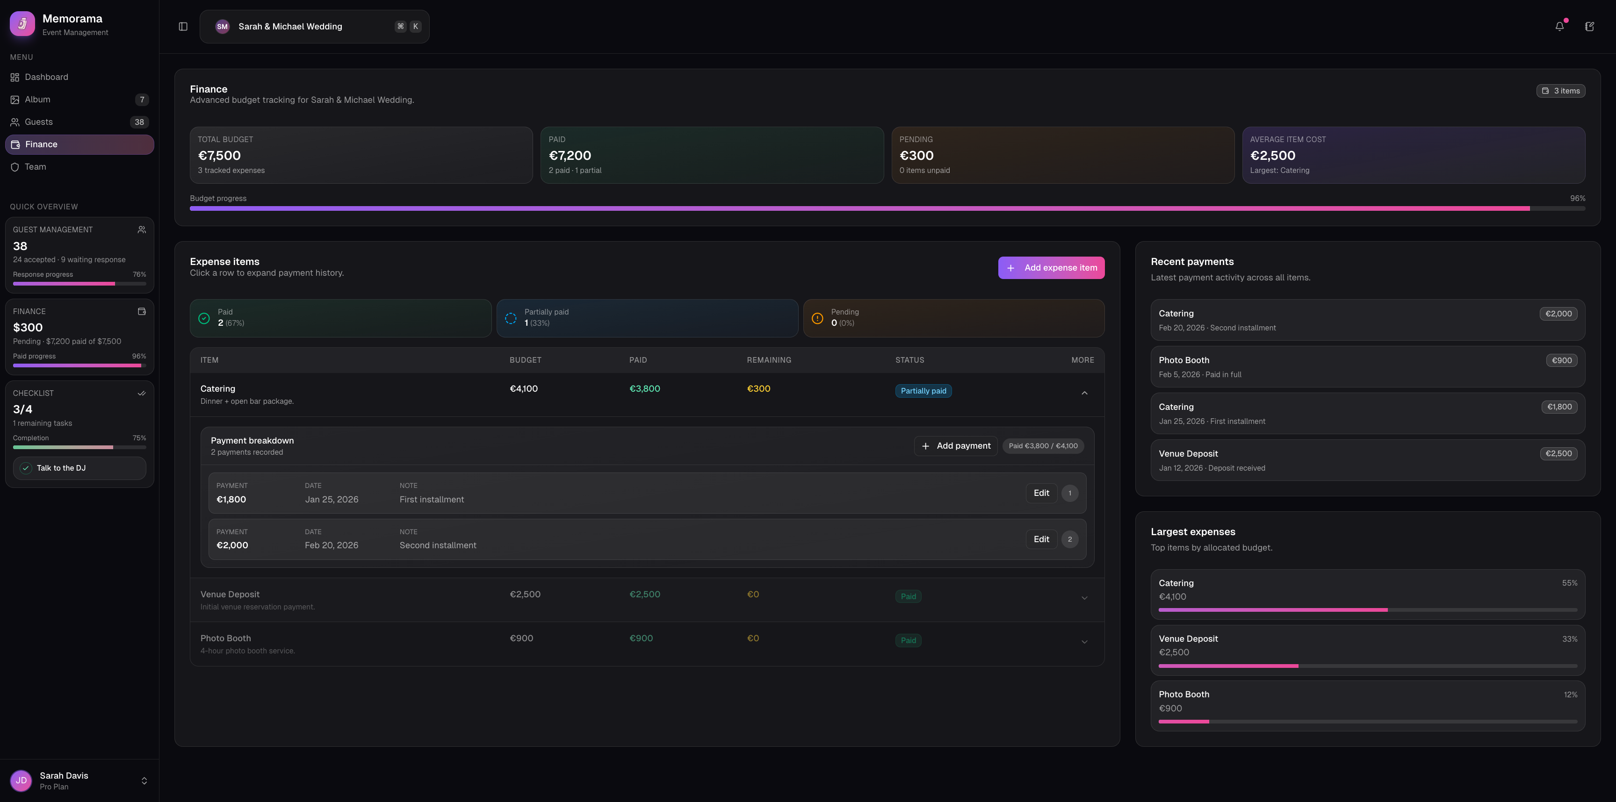Click the Budget progress bar
Viewport: 1616px width, 802px height.
[x=887, y=208]
